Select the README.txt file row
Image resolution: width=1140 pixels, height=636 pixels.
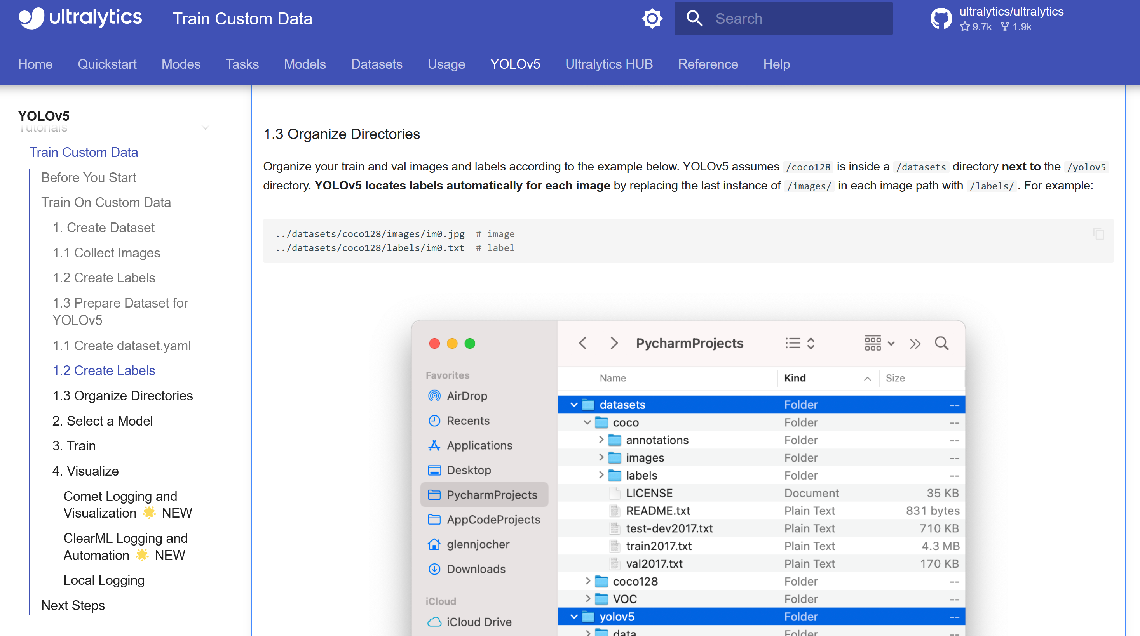[761, 511]
